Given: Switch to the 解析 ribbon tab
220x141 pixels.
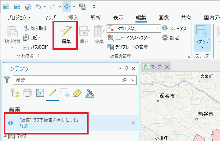Looking at the screenshot, I should [x=96, y=18].
